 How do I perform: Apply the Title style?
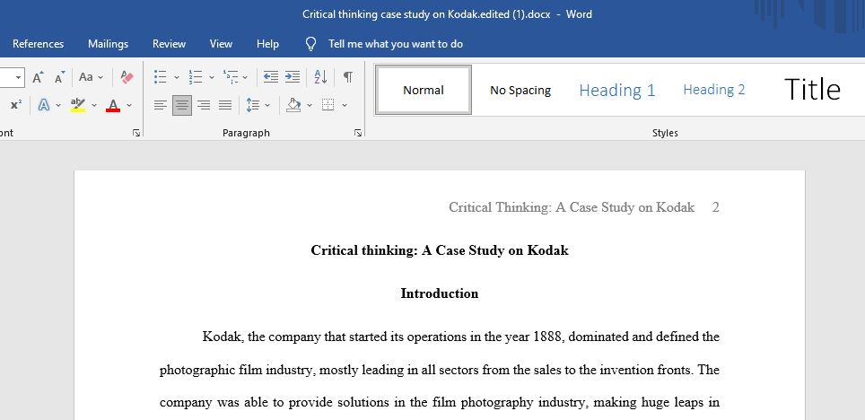point(812,90)
